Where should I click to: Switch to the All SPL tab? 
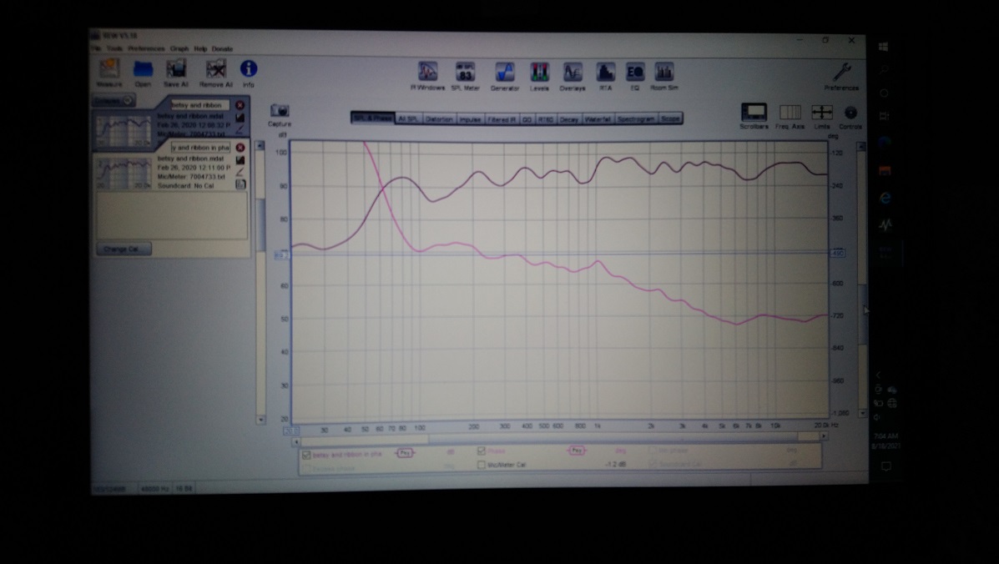coord(408,118)
